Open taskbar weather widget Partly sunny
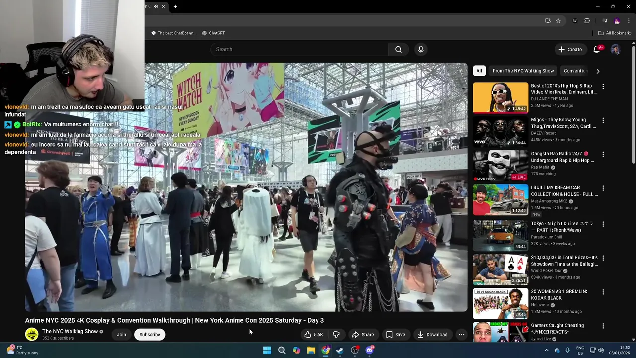 22,350
